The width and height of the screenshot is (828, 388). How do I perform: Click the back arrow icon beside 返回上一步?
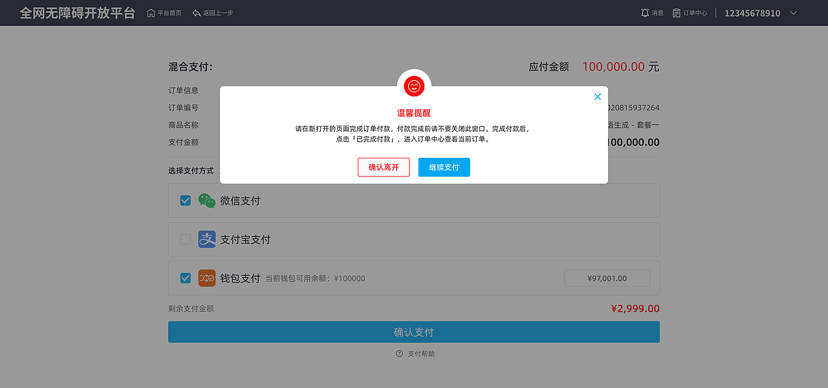[195, 12]
